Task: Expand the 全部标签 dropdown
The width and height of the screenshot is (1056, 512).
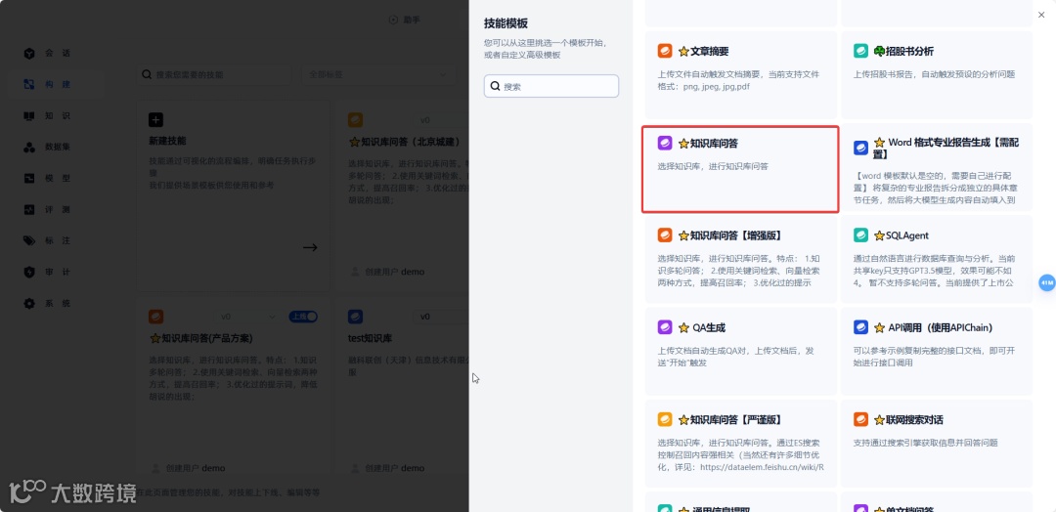Action: (378, 74)
